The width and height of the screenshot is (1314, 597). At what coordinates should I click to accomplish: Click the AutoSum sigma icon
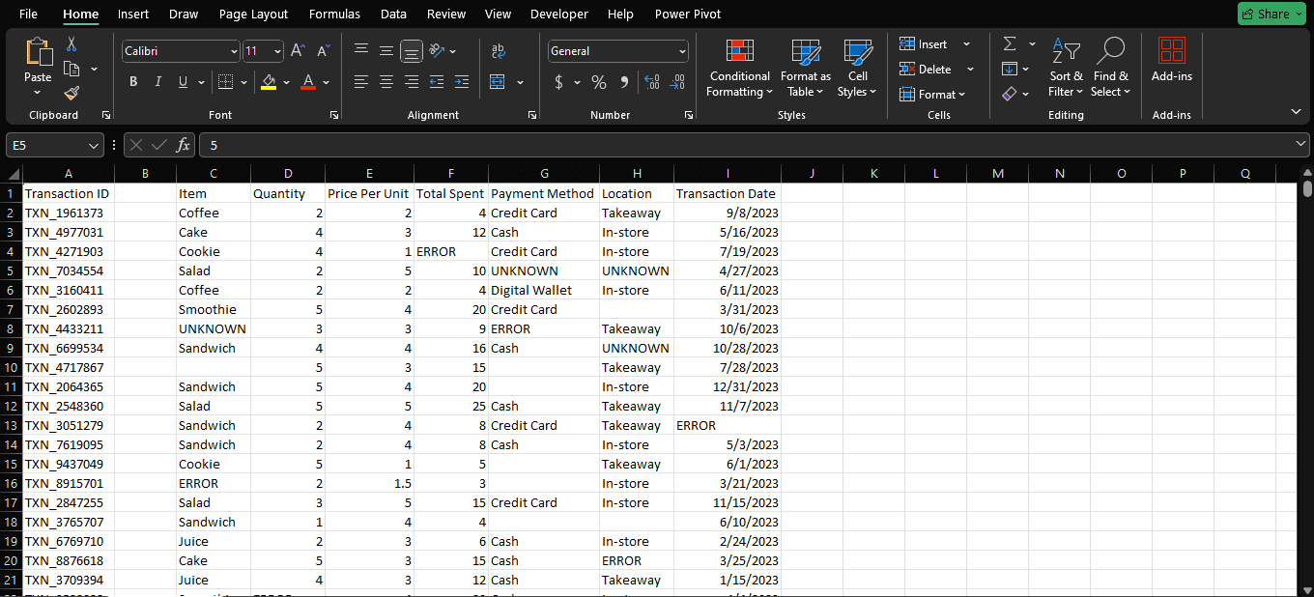click(x=1010, y=44)
